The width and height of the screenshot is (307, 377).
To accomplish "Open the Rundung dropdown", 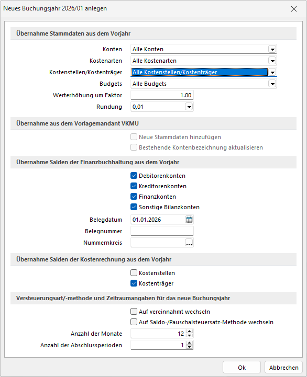I will click(x=189, y=107).
